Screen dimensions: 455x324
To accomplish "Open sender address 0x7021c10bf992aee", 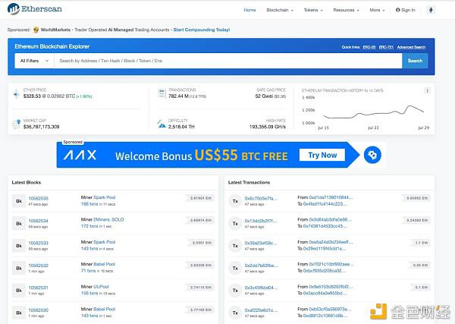I will tap(331, 264).
